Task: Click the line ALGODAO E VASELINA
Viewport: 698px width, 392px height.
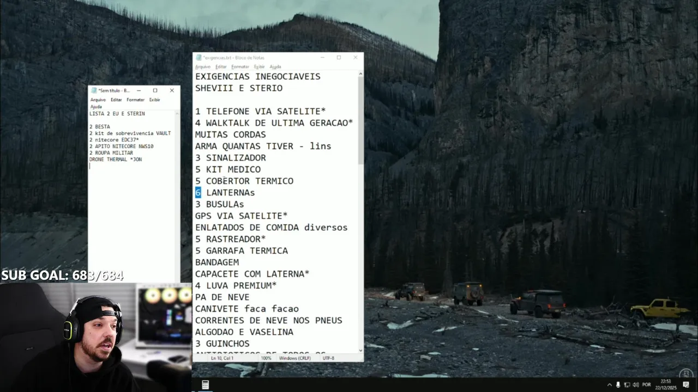Action: tap(244, 332)
